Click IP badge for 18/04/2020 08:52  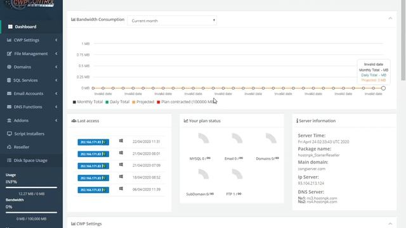point(93,178)
